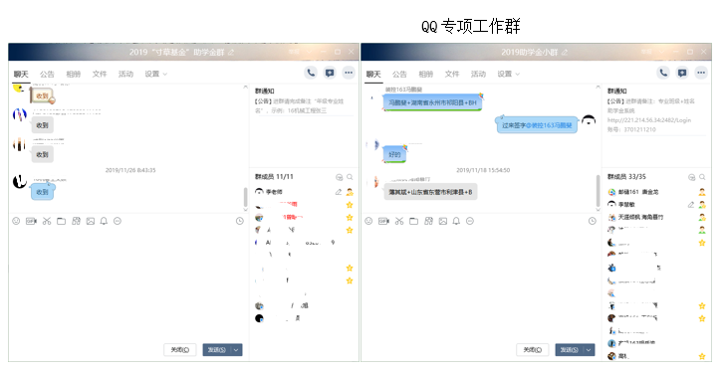The height and width of the screenshot is (372, 724).
Task: Search members icon in right group panel
Action: [x=702, y=177]
